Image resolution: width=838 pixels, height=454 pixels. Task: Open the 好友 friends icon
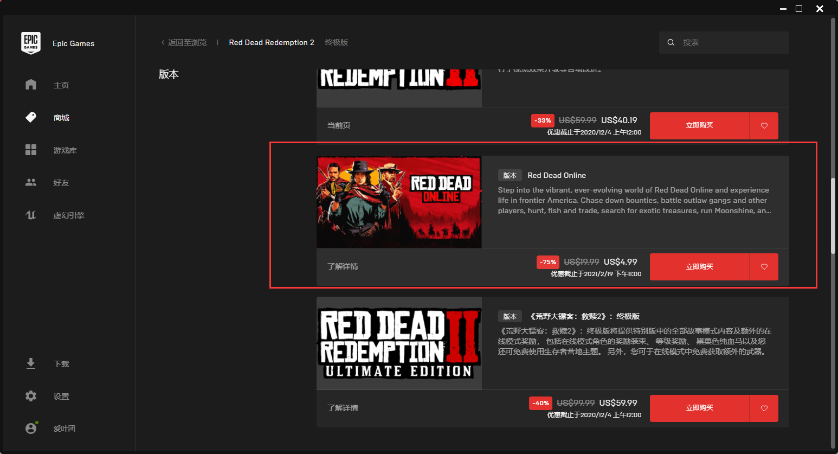point(31,182)
